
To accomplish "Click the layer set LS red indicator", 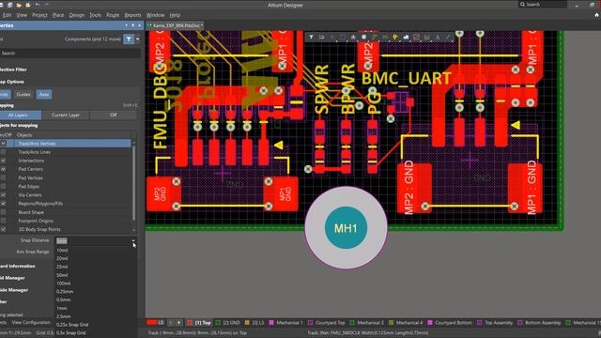I will coord(152,323).
